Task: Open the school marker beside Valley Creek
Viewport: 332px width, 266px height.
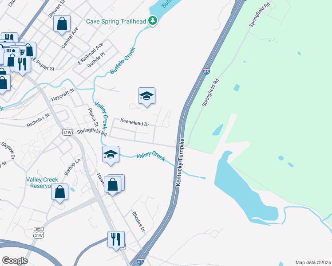Action: click(x=111, y=156)
